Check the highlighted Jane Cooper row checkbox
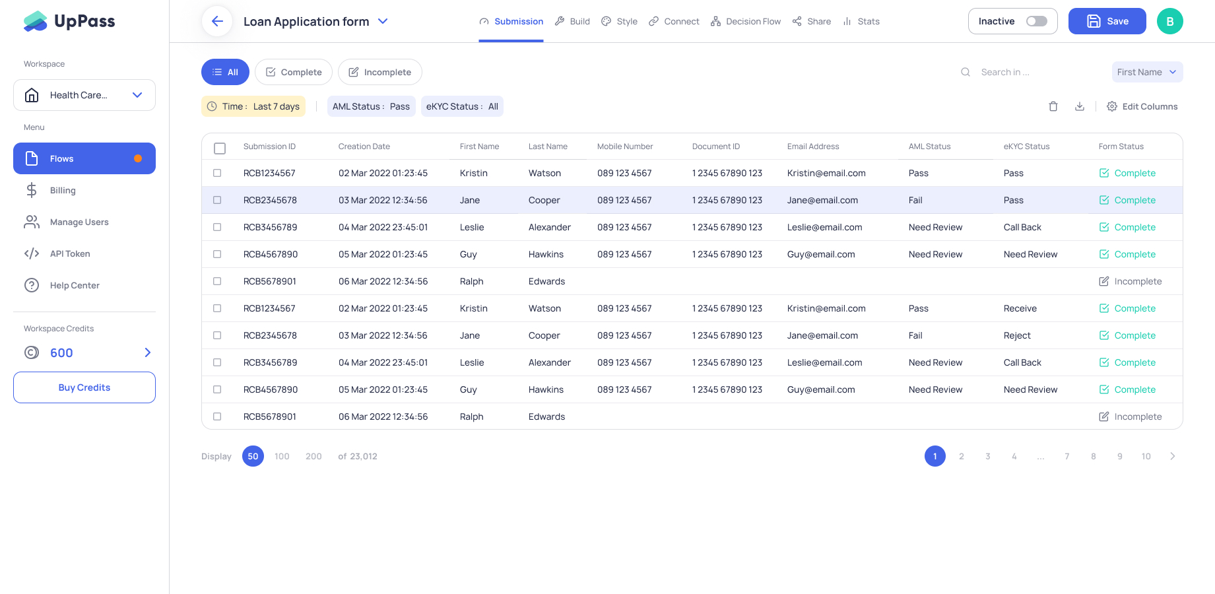The height and width of the screenshot is (594, 1215). pos(217,200)
